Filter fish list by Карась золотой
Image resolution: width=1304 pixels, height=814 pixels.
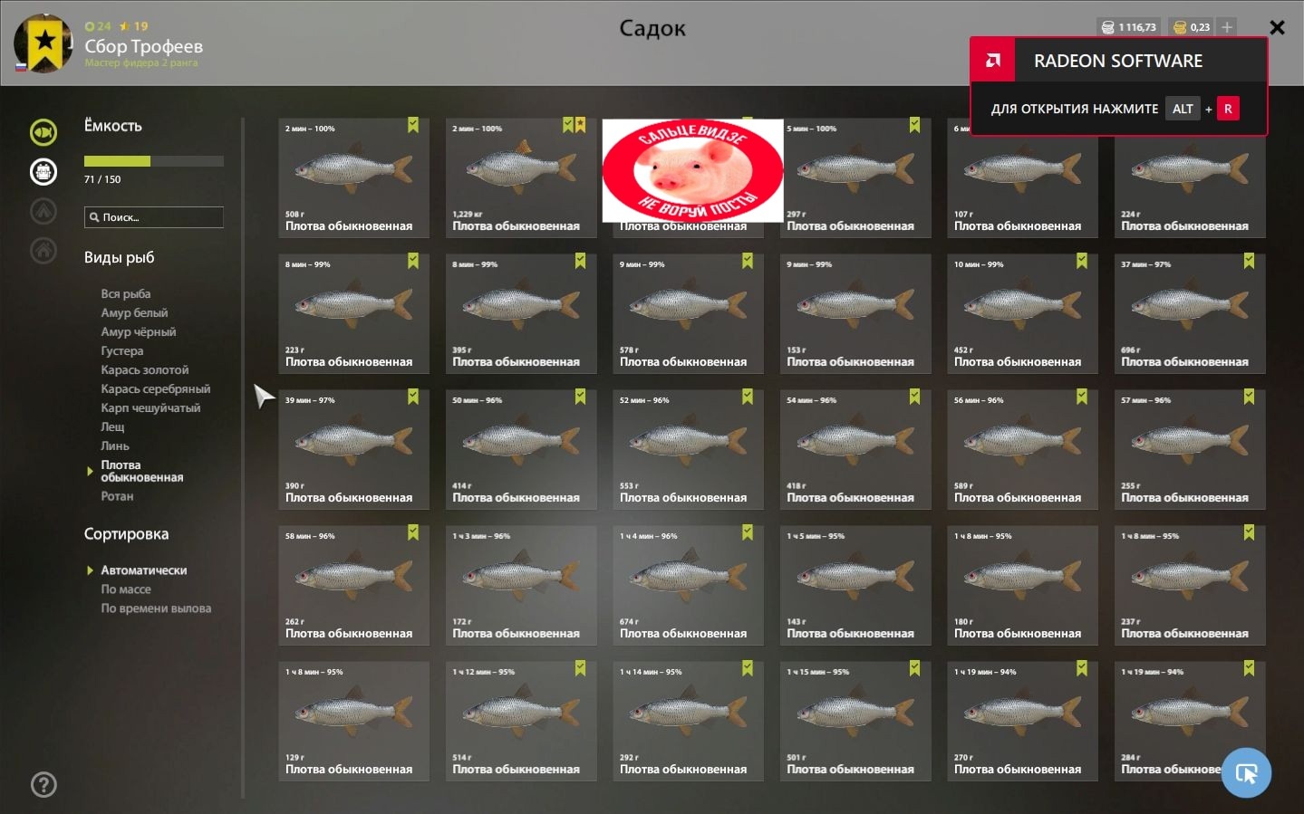tap(145, 369)
